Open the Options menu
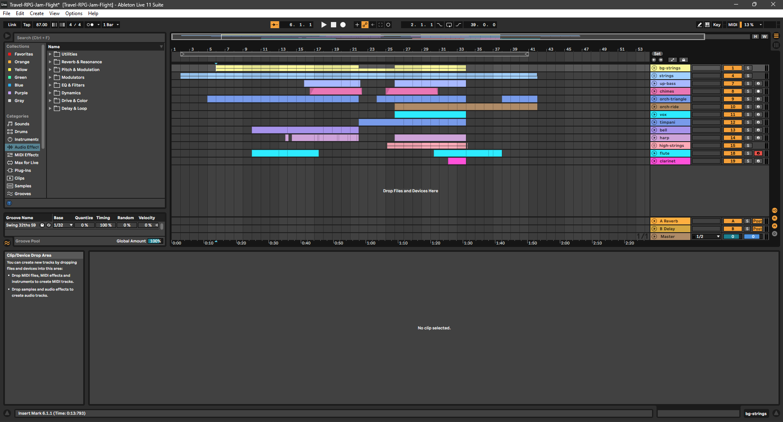The image size is (783, 422). pos(74,13)
